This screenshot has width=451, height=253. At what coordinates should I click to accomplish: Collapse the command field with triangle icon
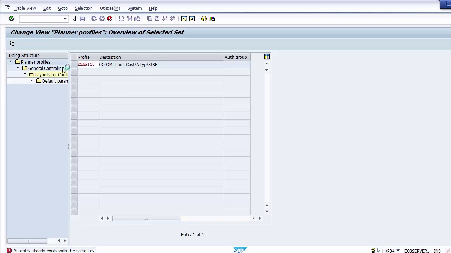(74, 19)
